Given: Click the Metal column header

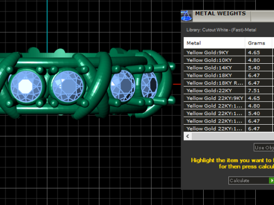Looking at the screenshot, I should click(x=214, y=43).
